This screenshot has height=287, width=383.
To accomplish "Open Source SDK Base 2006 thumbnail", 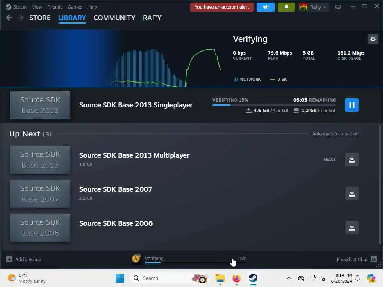I will (40, 228).
